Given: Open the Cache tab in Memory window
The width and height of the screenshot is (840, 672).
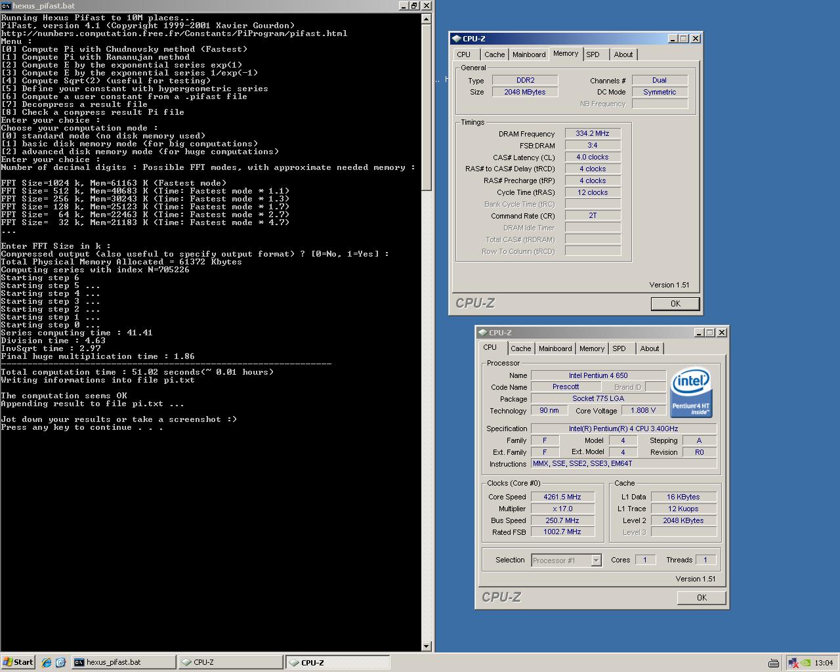Looking at the screenshot, I should click(495, 54).
